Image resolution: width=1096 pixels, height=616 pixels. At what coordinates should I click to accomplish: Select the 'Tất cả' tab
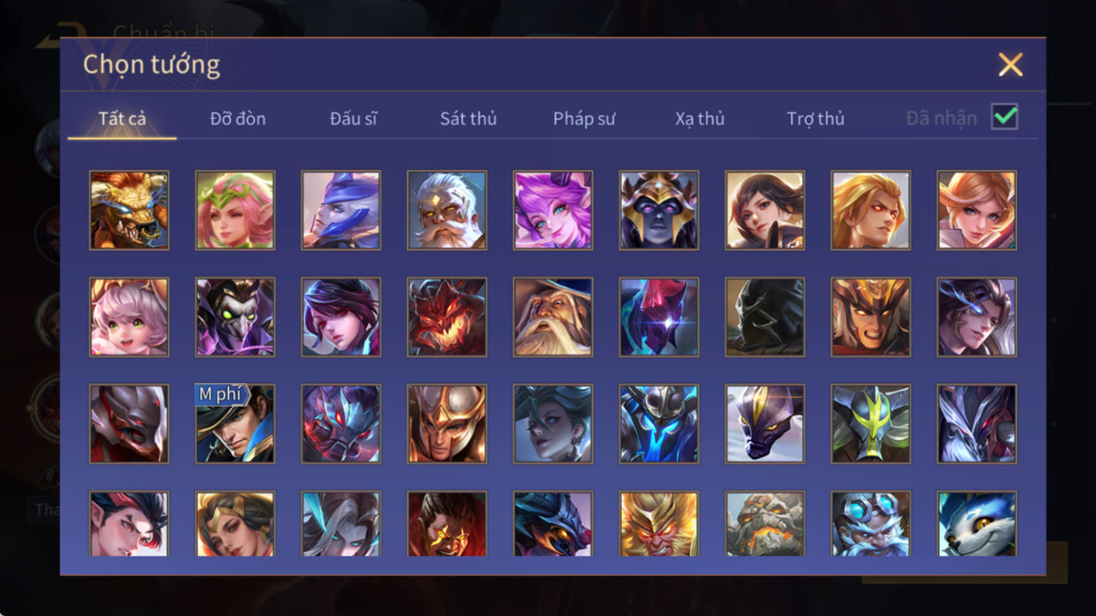(x=122, y=119)
